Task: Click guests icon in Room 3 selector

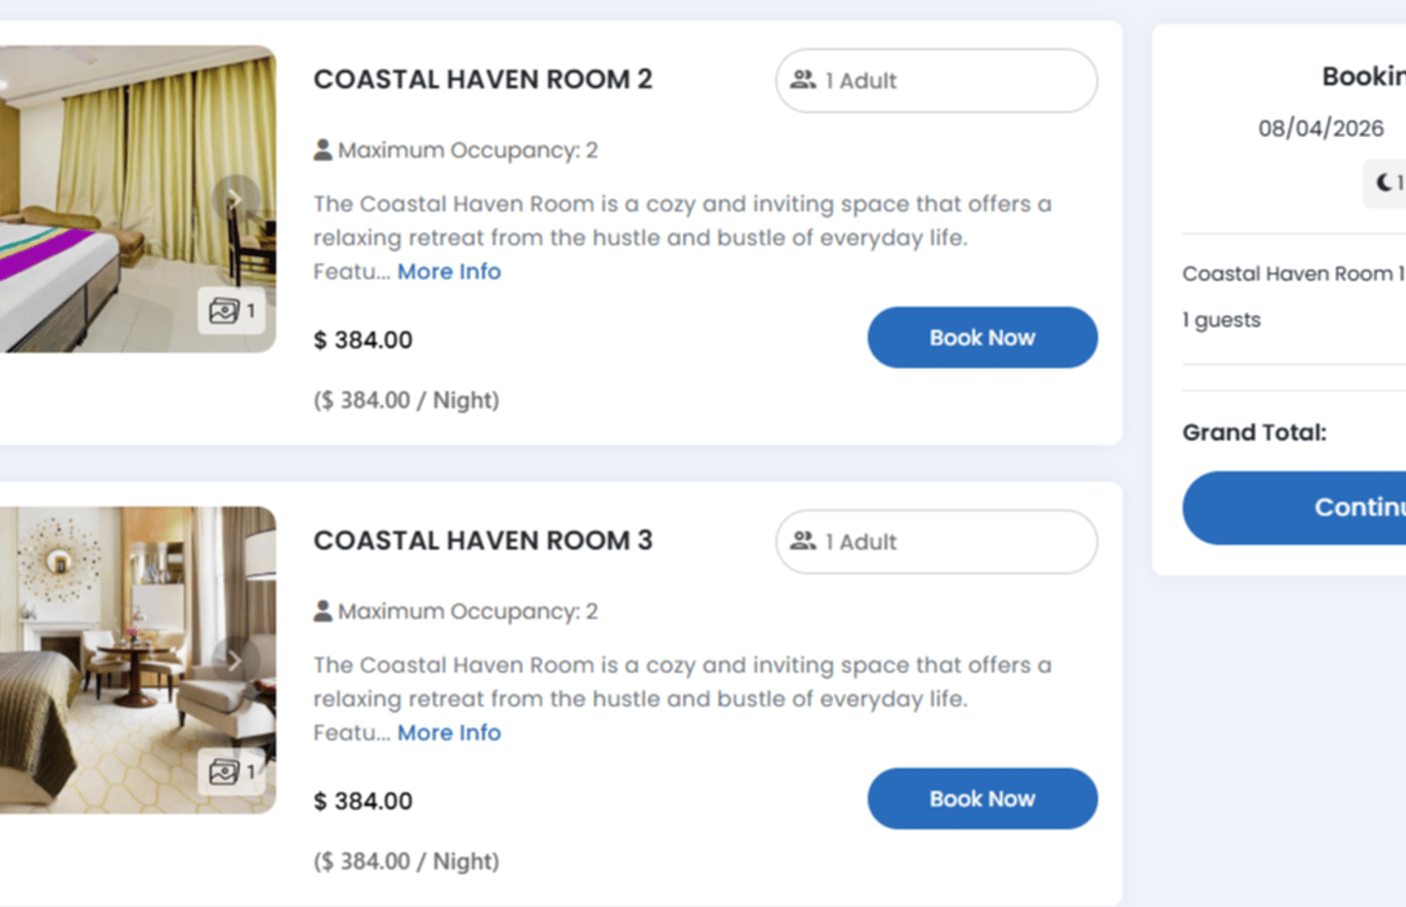Action: coord(802,541)
